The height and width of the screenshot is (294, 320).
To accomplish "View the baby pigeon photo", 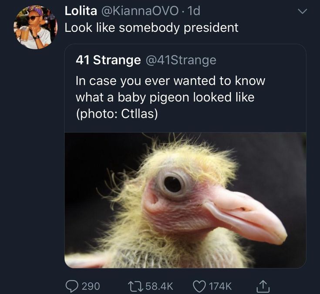I will (x=185, y=200).
